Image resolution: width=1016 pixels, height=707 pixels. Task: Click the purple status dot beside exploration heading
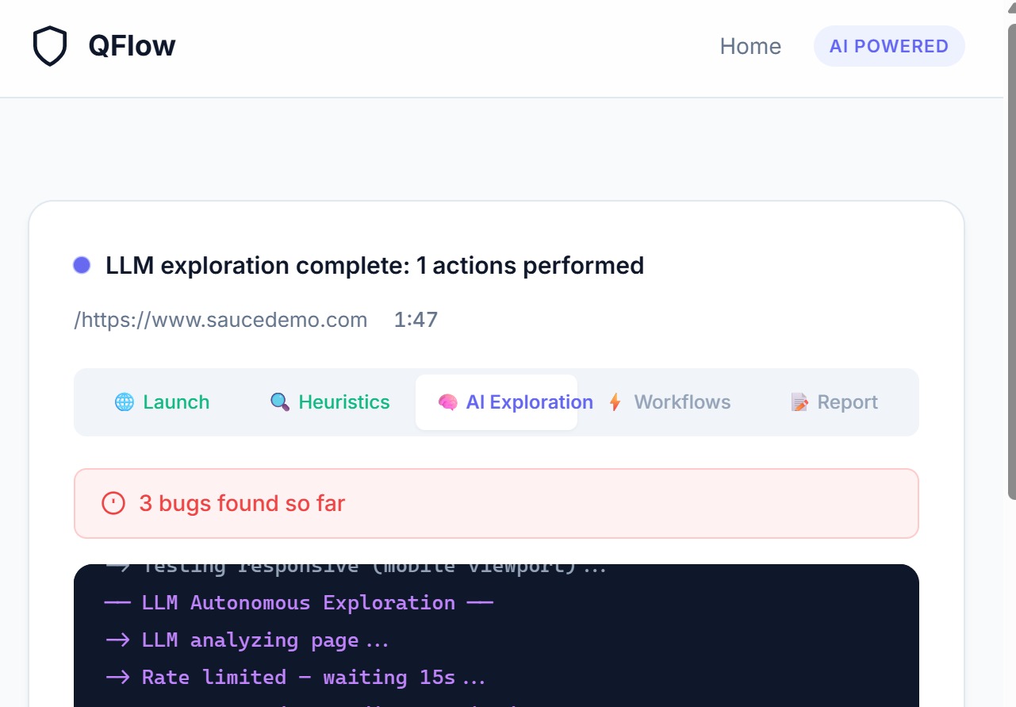click(82, 265)
